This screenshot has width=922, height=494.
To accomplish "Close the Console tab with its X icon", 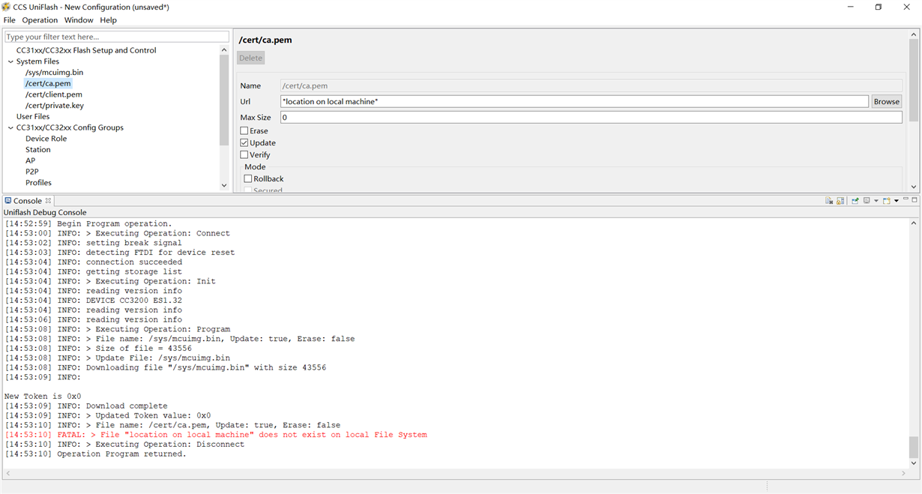I will click(48, 201).
